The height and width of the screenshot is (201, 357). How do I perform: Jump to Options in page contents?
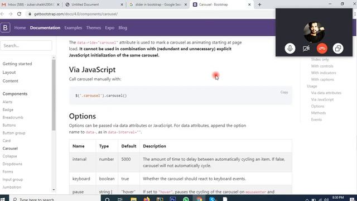point(317,106)
